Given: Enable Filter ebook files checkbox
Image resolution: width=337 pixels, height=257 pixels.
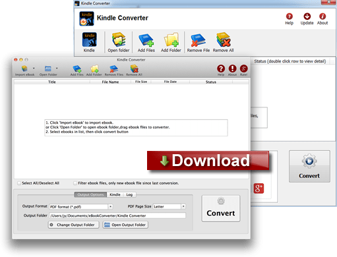Looking at the screenshot, I should 75,183.
